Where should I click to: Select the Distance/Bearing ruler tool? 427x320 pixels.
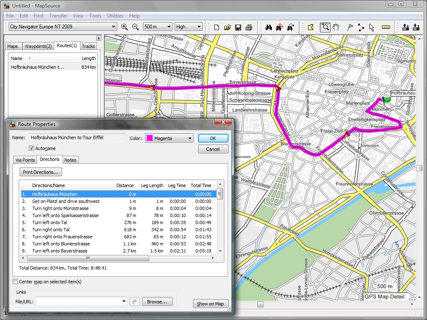pyautogui.click(x=386, y=27)
